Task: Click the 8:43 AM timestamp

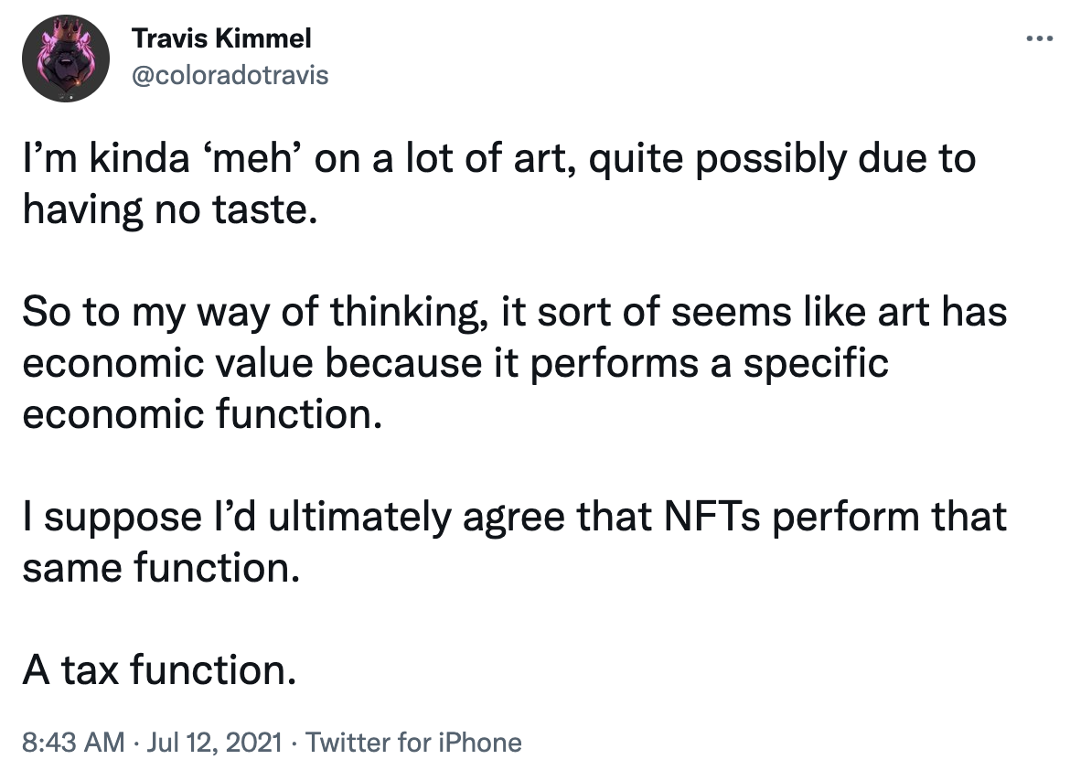Action: tap(73, 742)
